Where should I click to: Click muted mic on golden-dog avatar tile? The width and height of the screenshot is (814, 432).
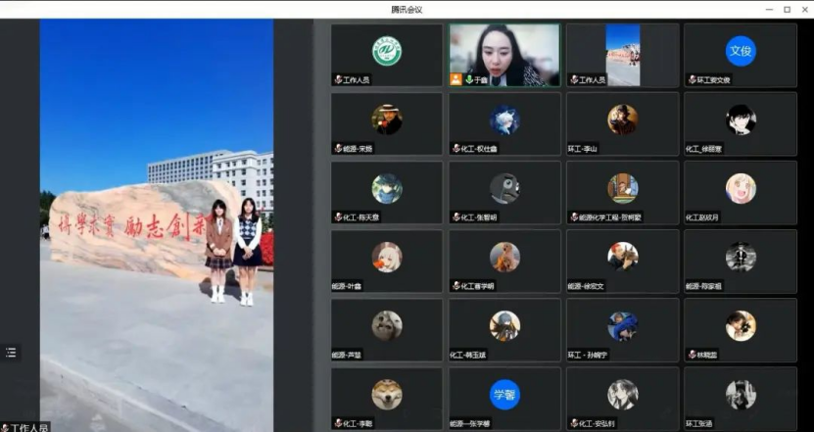tap(455, 286)
